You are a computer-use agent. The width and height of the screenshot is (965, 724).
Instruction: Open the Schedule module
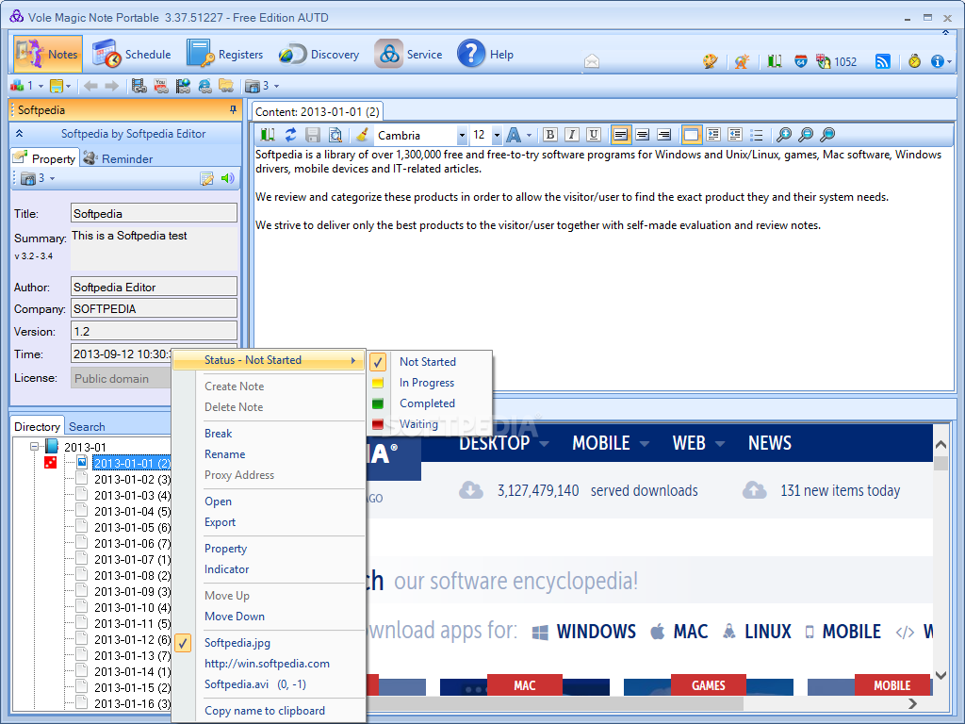click(132, 54)
